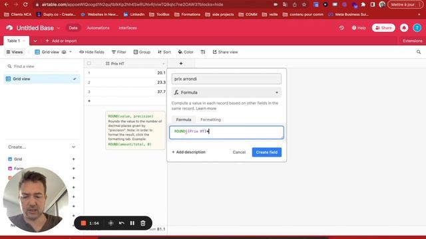The width and height of the screenshot is (426, 239).
Task: Open Airtable home logo icon
Action: pos(9,28)
